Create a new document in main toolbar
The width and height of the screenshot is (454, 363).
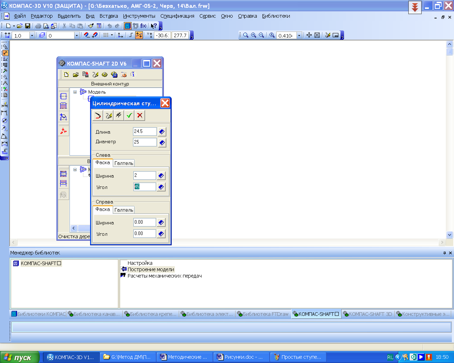point(9,26)
